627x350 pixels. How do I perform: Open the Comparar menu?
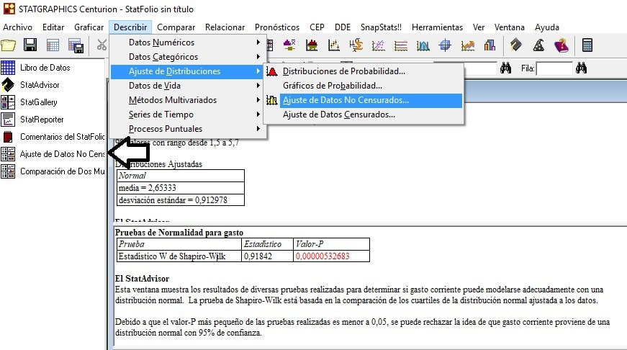tap(176, 27)
